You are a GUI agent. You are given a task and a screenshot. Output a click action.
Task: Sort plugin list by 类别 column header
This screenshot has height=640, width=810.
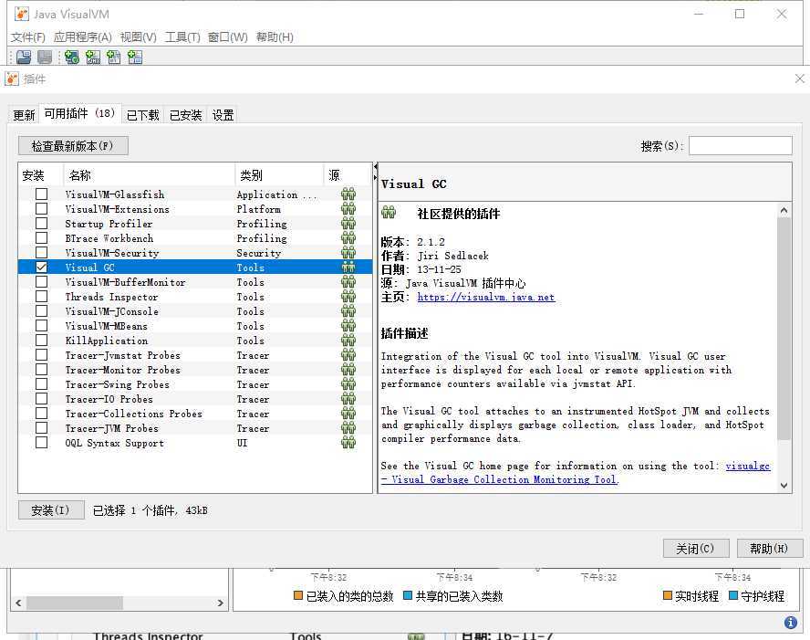click(x=279, y=175)
